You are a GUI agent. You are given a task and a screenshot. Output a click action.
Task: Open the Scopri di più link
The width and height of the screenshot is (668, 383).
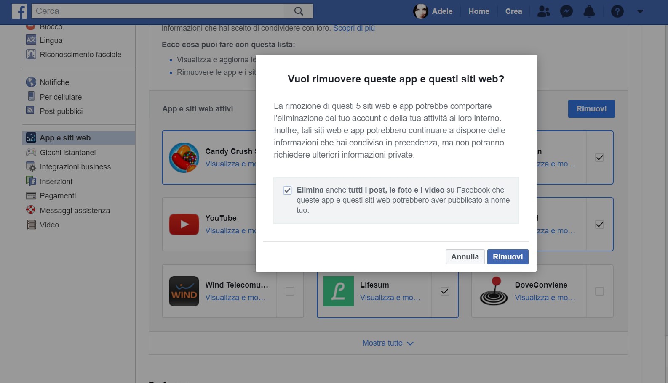[x=354, y=28]
